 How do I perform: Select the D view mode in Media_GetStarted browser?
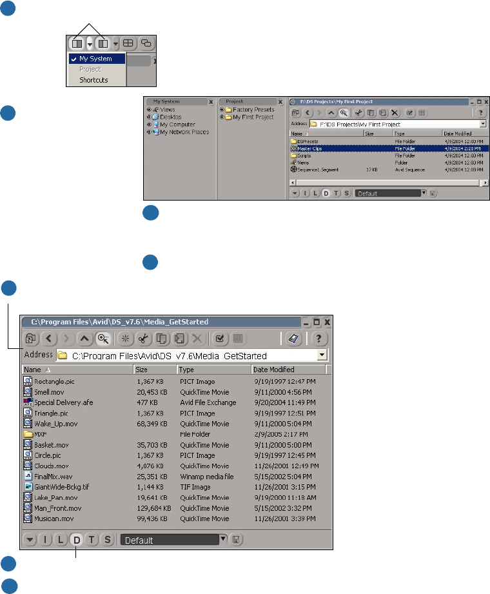pyautogui.click(x=77, y=539)
